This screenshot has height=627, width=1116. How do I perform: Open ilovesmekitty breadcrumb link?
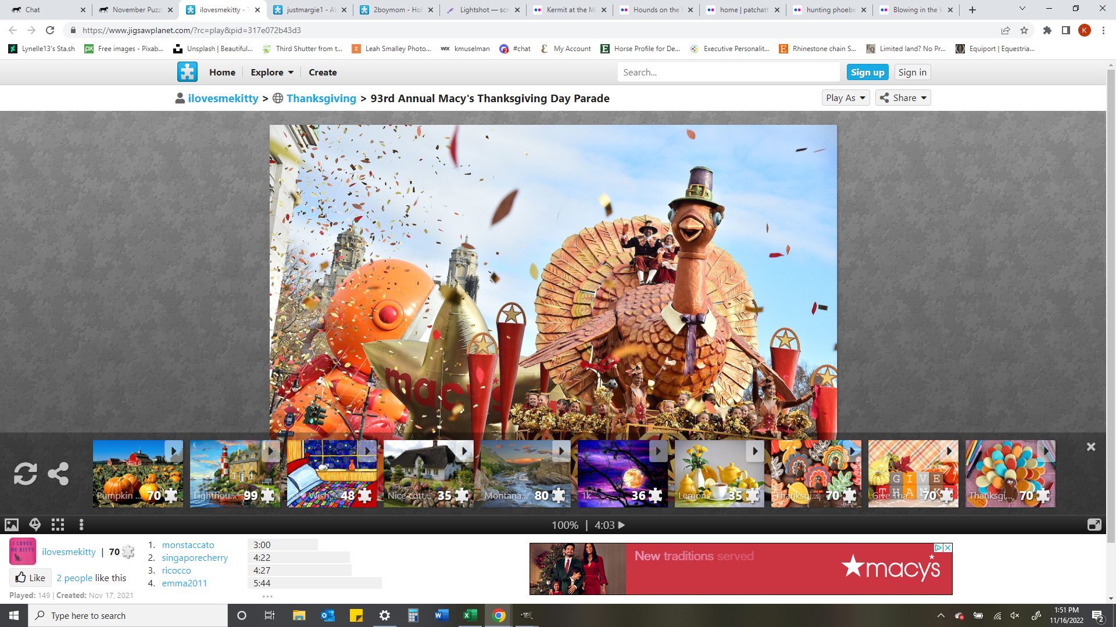click(223, 98)
